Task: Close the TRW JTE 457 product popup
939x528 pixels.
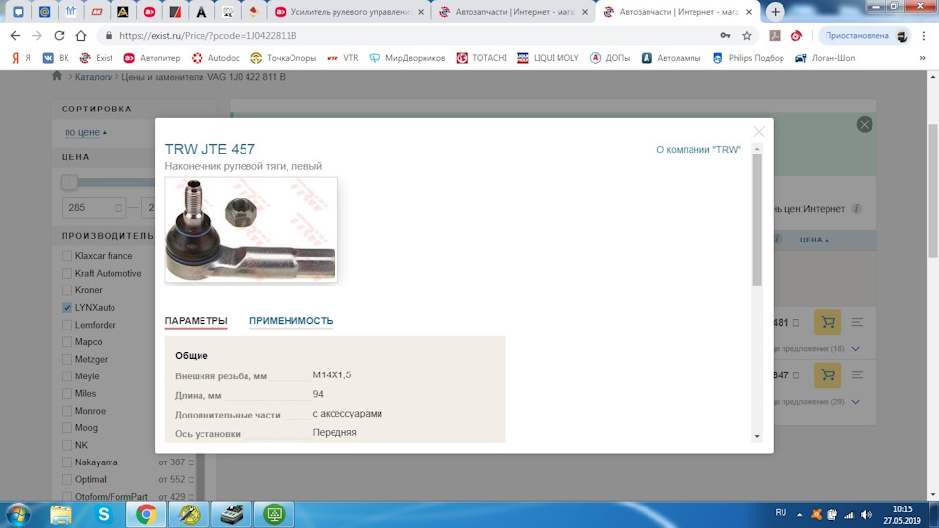Action: point(759,132)
